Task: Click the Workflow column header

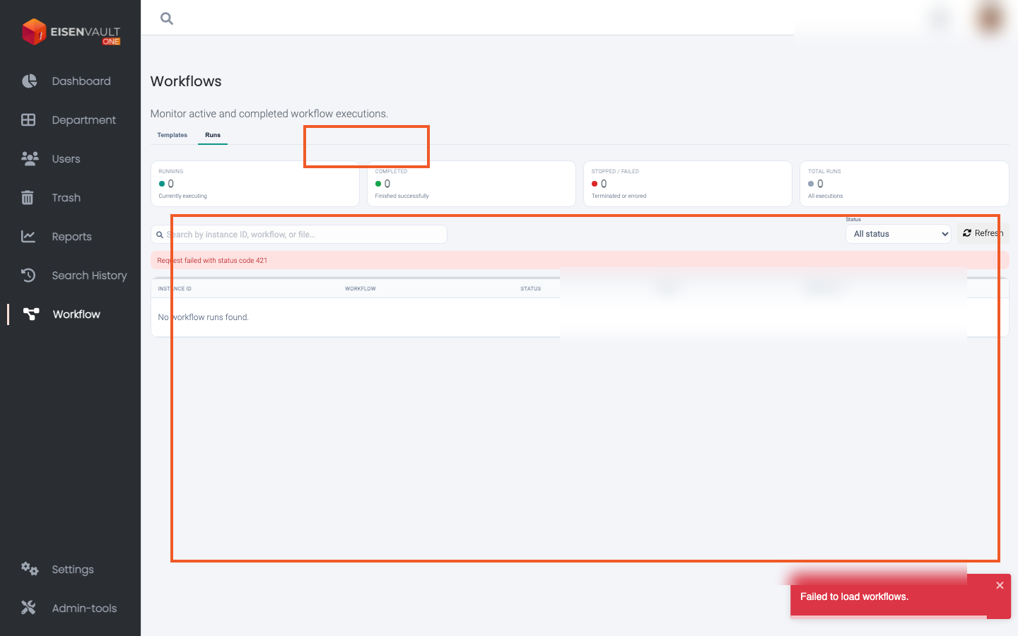Action: (361, 288)
